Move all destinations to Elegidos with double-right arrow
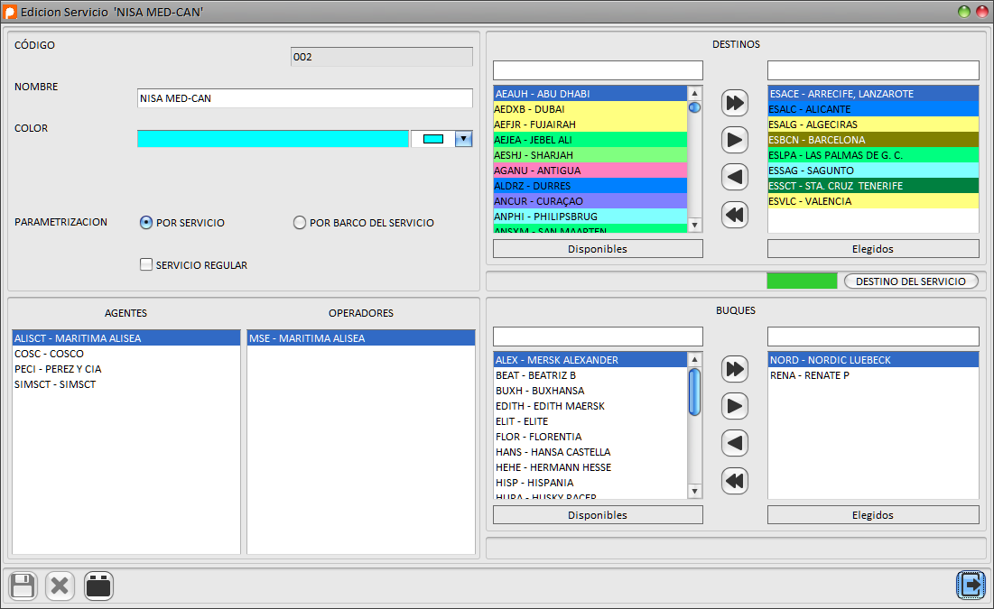The width and height of the screenshot is (994, 609). tap(735, 103)
